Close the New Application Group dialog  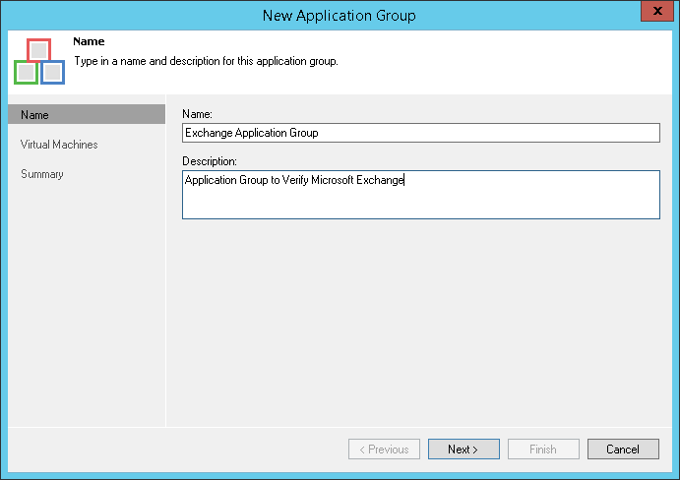pyautogui.click(x=652, y=13)
